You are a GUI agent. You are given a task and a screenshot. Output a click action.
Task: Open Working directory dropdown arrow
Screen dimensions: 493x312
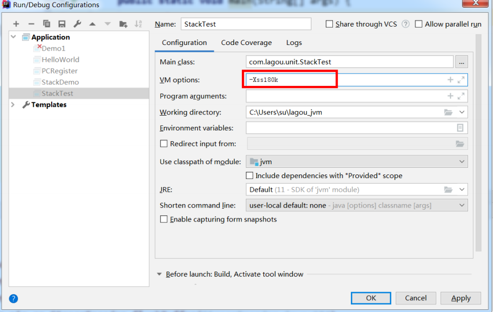click(462, 113)
